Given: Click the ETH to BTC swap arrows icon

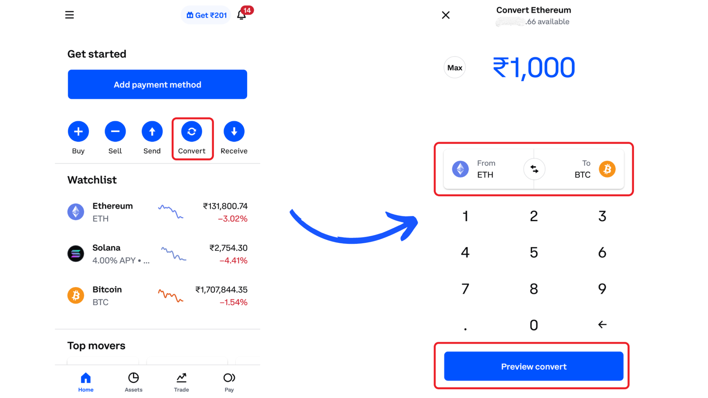Looking at the screenshot, I should [x=533, y=169].
